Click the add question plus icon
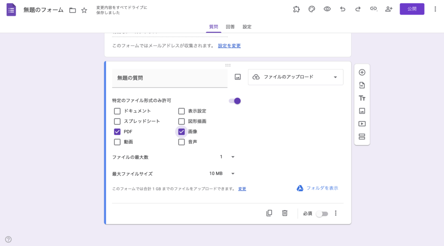This screenshot has width=444, height=246. click(362, 72)
